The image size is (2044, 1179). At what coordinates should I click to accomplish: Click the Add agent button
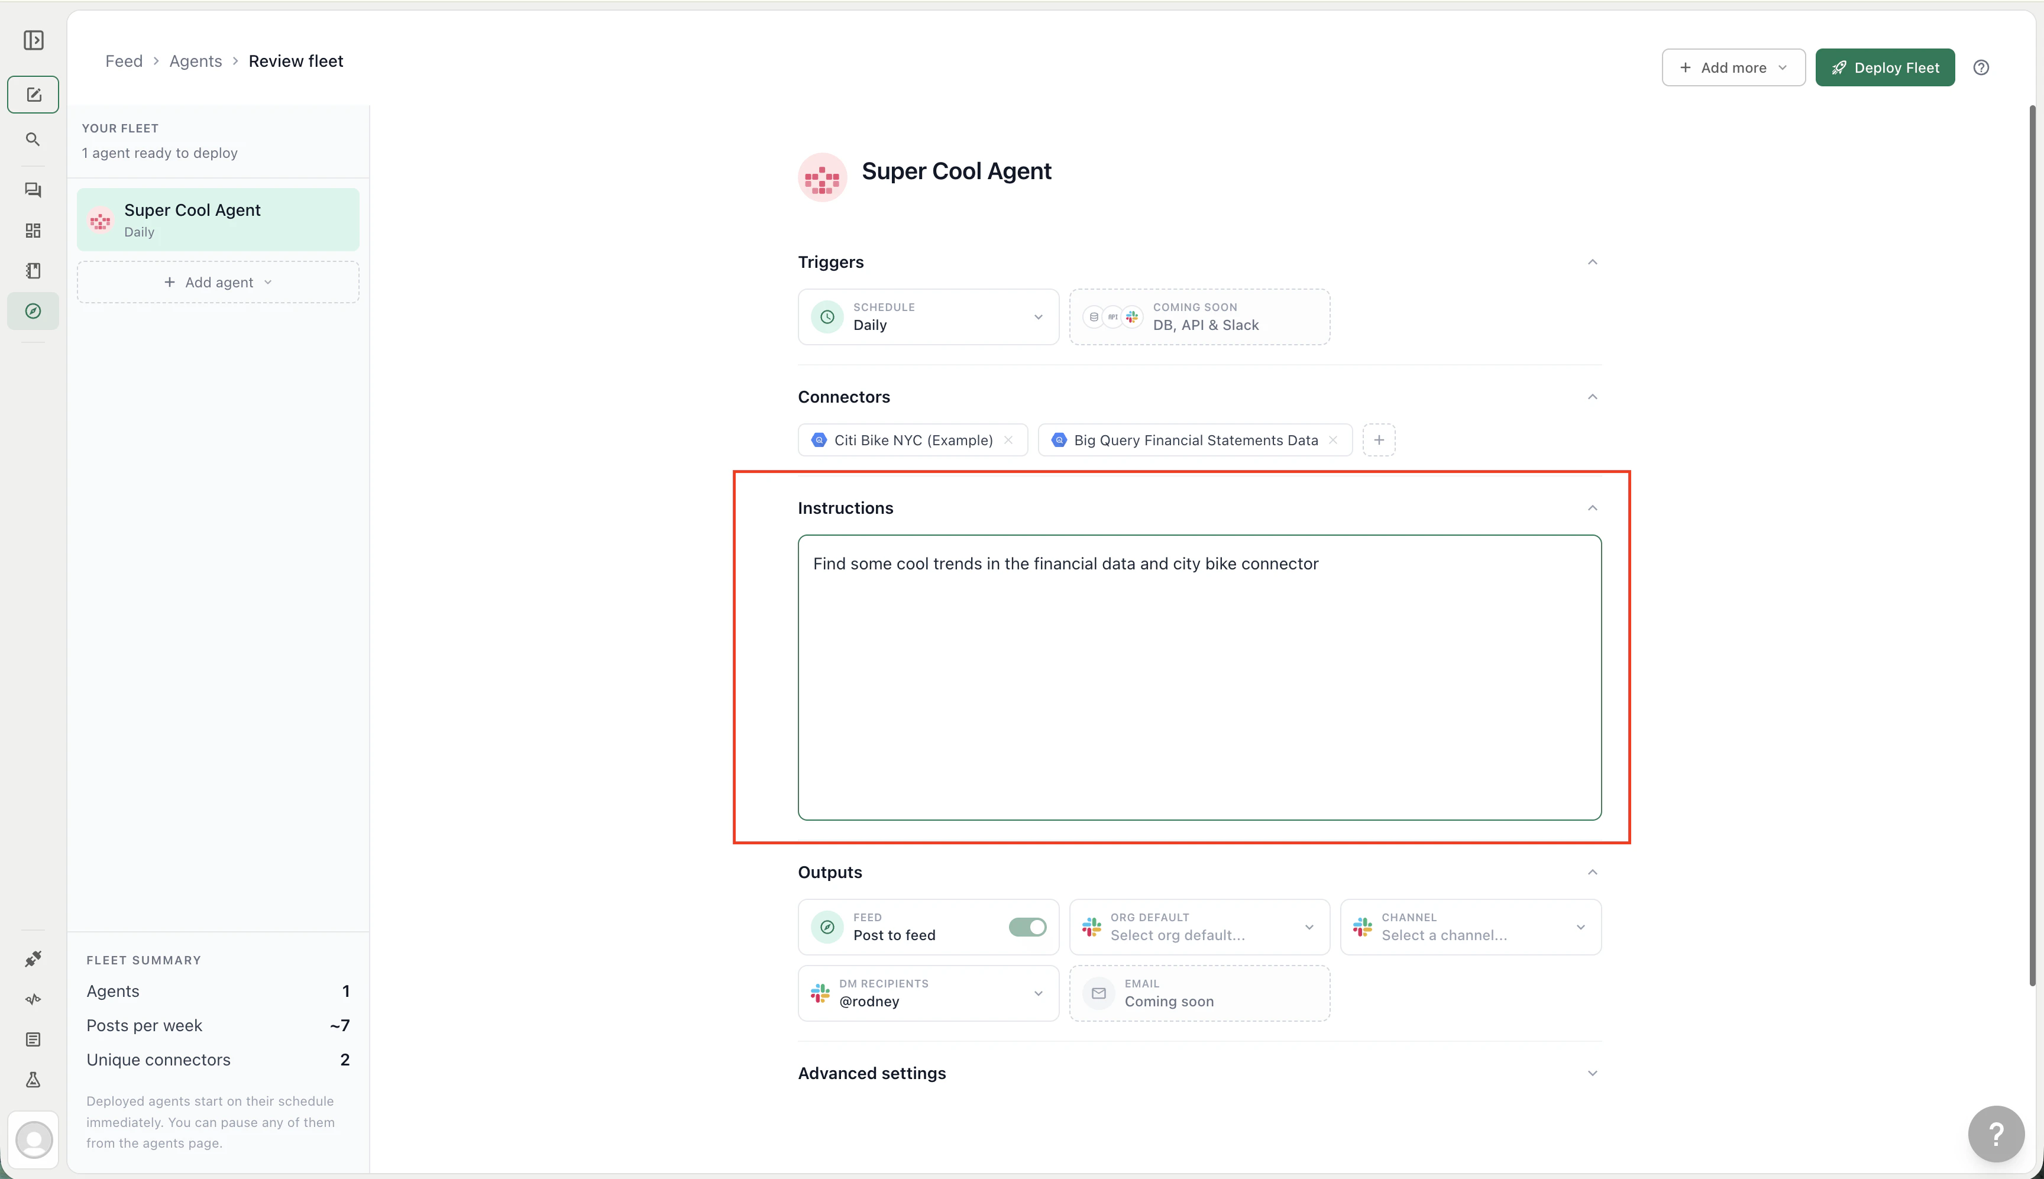click(216, 282)
